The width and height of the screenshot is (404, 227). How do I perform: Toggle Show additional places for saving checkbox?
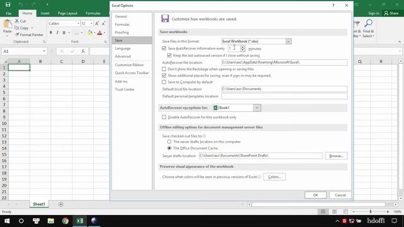coord(164,76)
